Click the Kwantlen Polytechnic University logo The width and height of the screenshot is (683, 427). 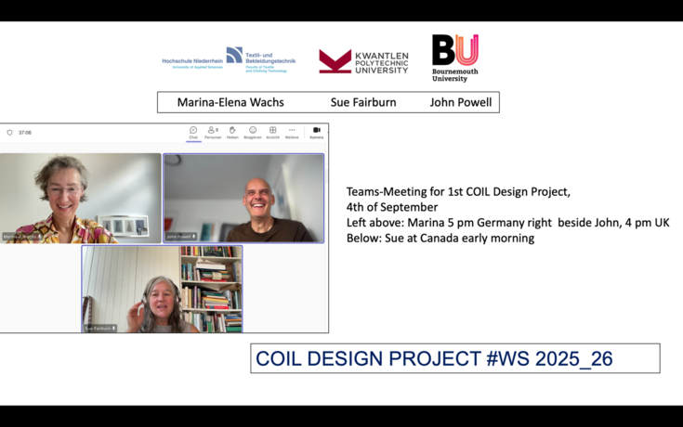(x=363, y=62)
